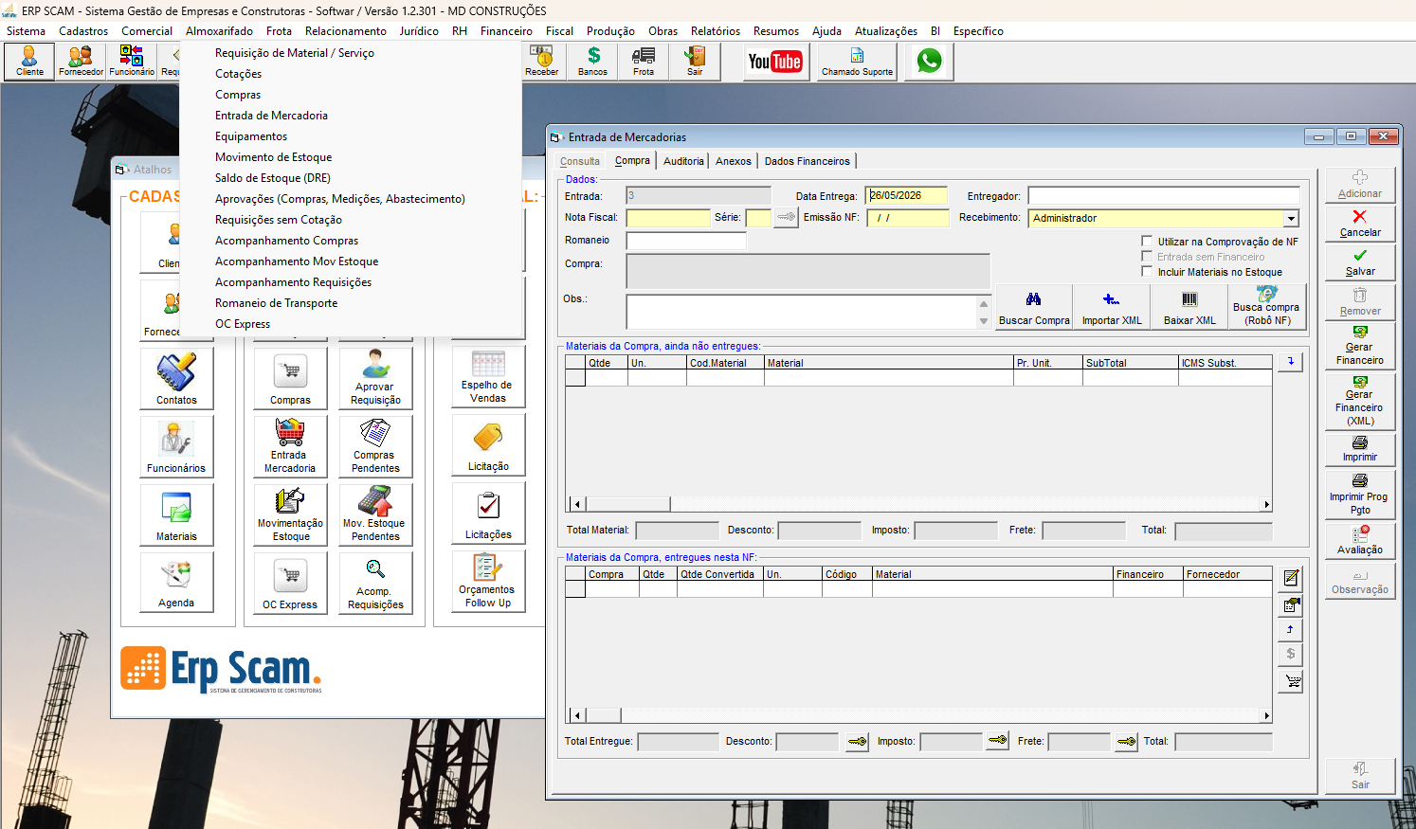Open Bancos from the toolbar

coord(593,62)
